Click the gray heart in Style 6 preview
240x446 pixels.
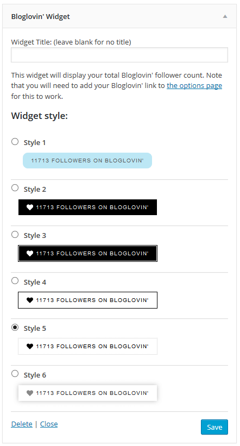pyautogui.click(x=30, y=393)
